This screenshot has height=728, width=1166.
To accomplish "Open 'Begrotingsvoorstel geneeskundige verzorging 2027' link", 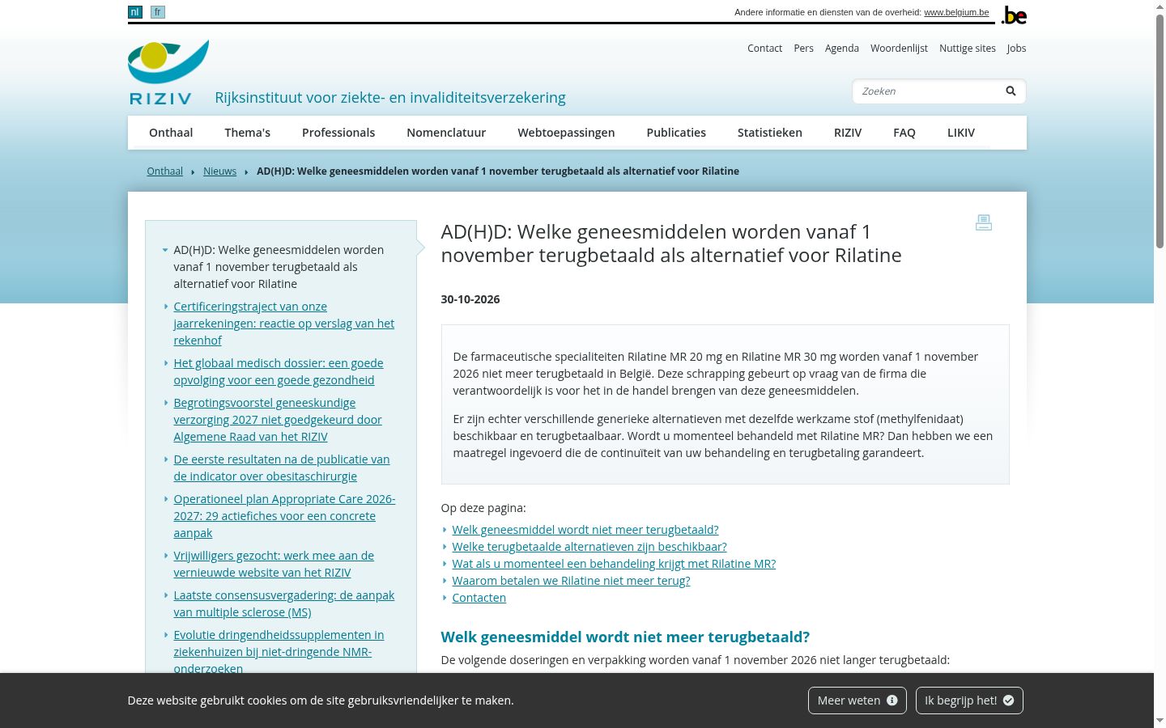I will (x=278, y=420).
